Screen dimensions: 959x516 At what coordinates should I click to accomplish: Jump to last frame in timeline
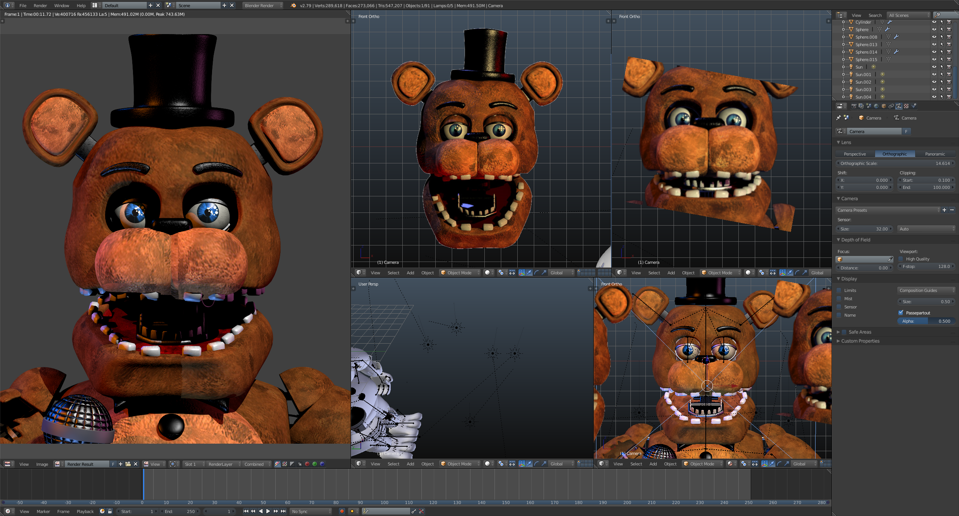click(284, 511)
